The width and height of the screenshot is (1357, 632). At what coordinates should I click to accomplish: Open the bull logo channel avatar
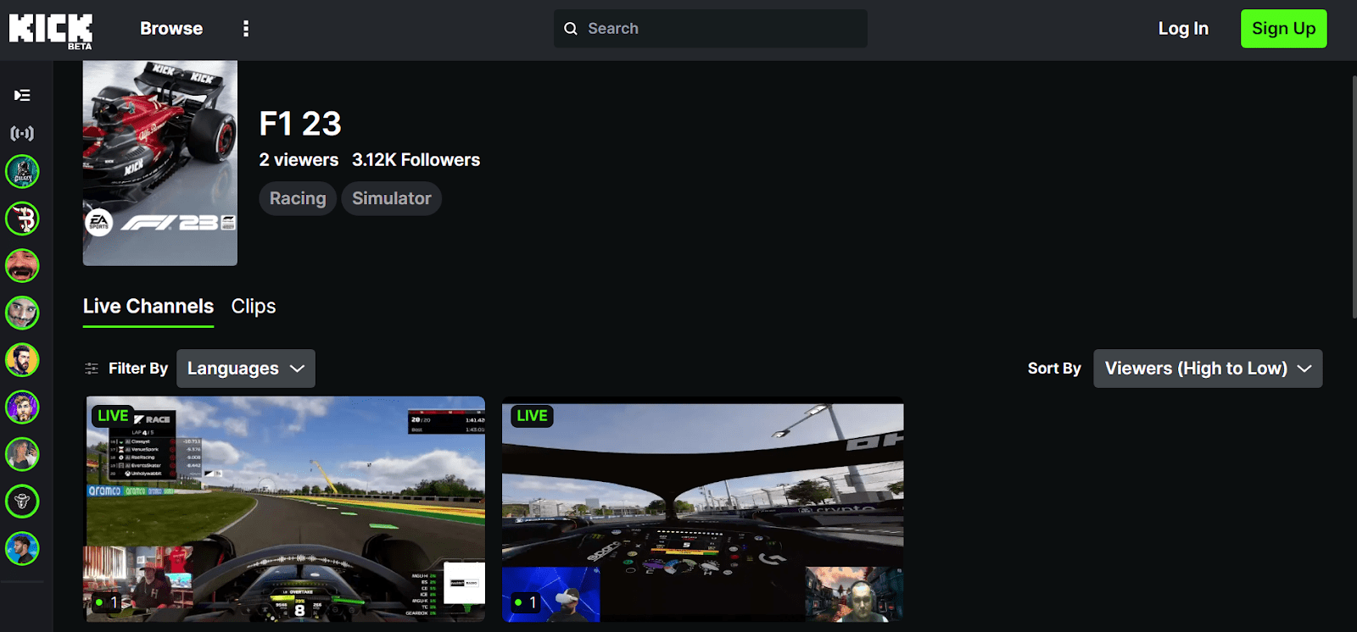pyautogui.click(x=22, y=502)
